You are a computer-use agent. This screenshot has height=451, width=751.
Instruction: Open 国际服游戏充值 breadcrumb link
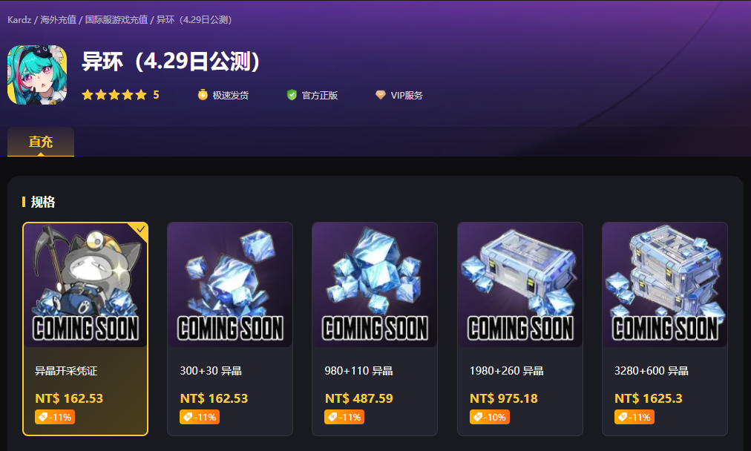[117, 19]
